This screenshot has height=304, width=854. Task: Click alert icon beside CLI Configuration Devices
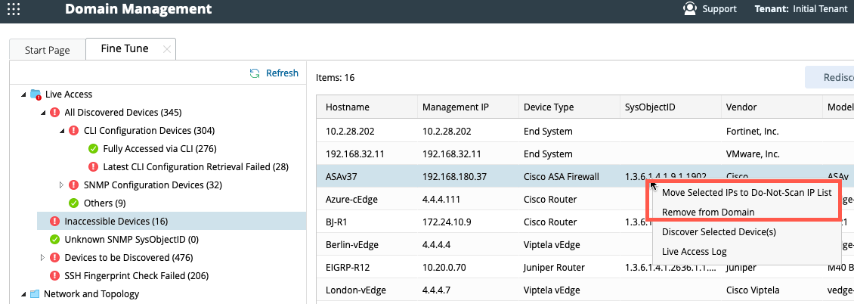click(x=74, y=131)
